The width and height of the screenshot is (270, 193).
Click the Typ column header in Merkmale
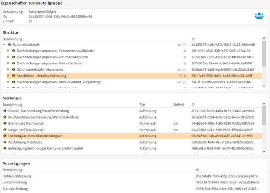(x=142, y=105)
